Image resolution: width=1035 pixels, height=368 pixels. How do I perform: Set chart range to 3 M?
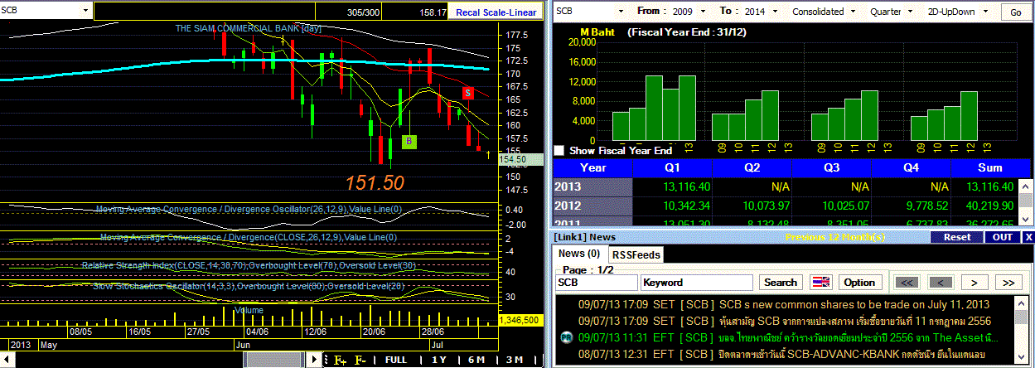tap(514, 361)
